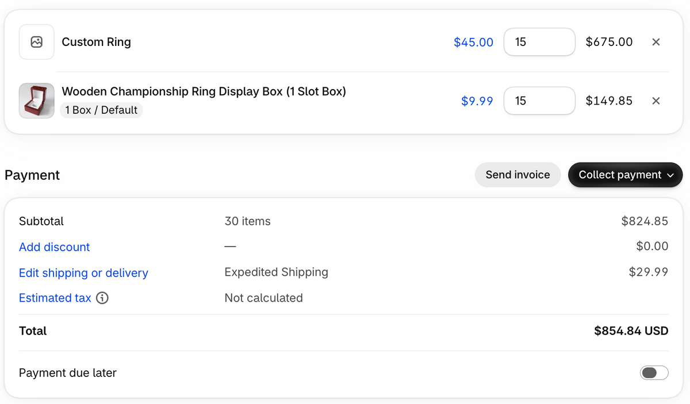Click the 1 Box / Default variant tag
This screenshot has height=404, width=690.
point(101,110)
